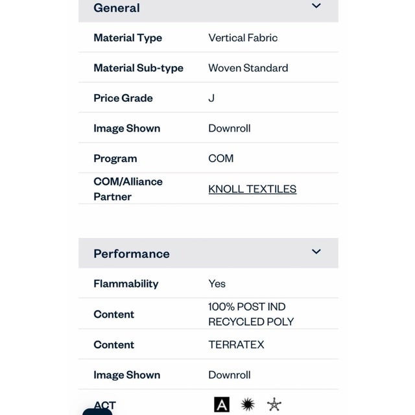Click the Program COM value
Screen dimensions: 415x415
pyautogui.click(x=220, y=158)
